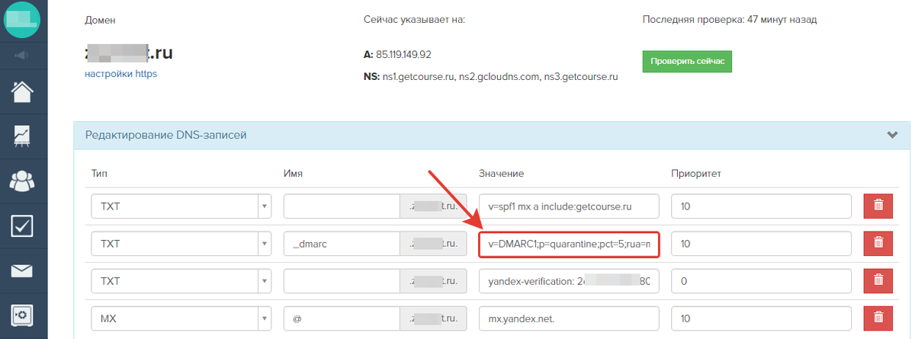Open the home icon in sidebar
This screenshot has height=339, width=915.
23,91
